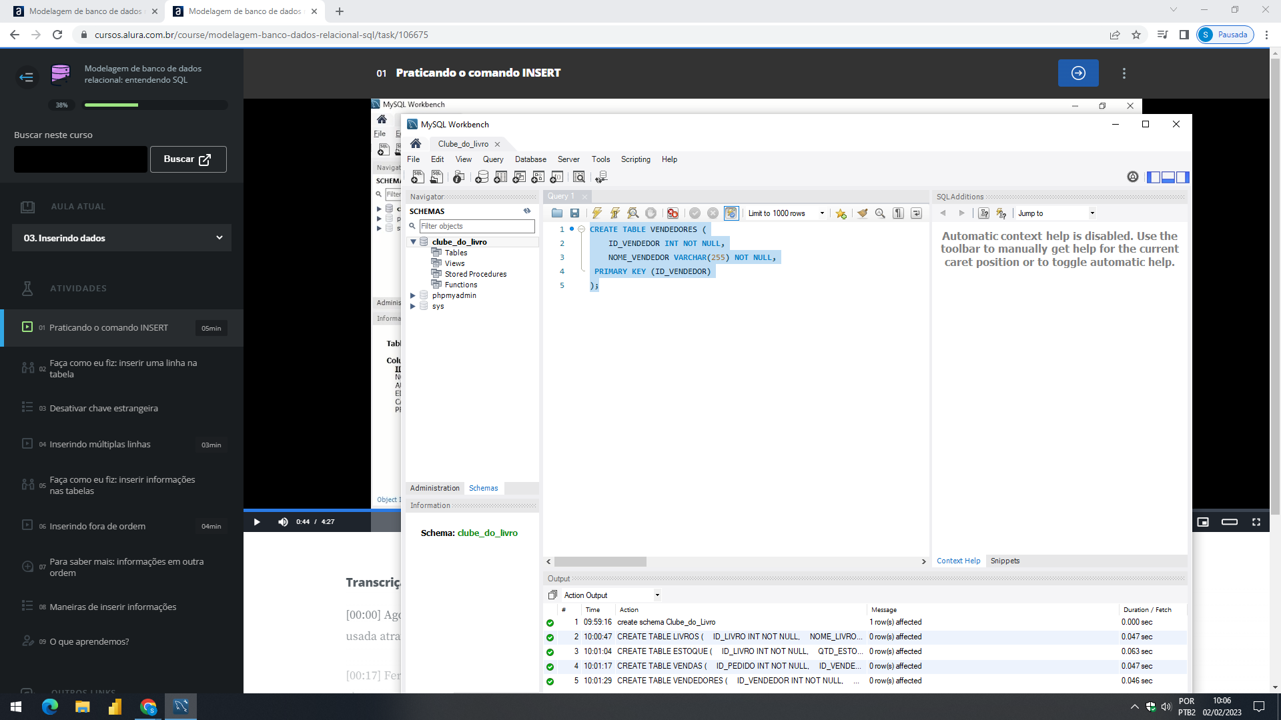1281x720 pixels.
Task: Open Maneiras de inserir informações activity
Action: [113, 607]
